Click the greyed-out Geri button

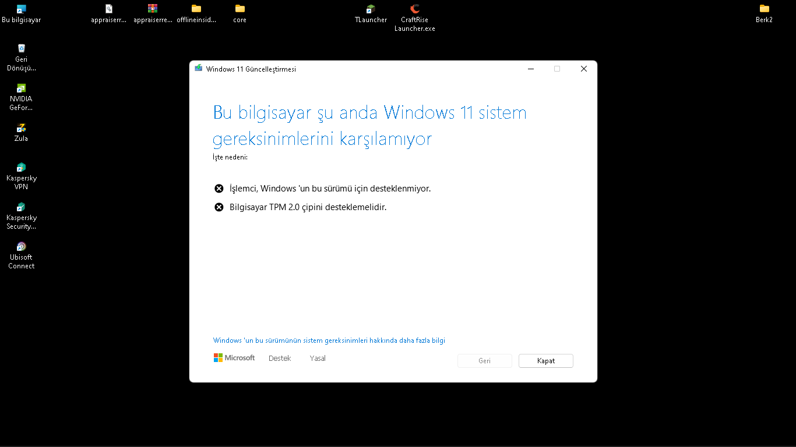pyautogui.click(x=485, y=361)
